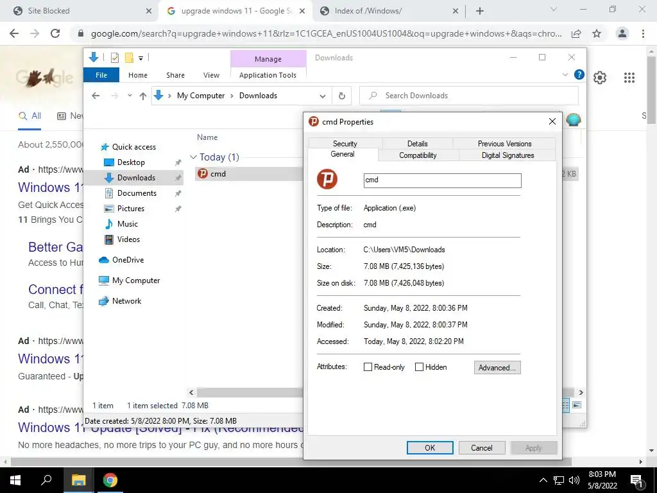This screenshot has width=657, height=493.
Task: Open Music folder in sidebar
Action: [128, 224]
